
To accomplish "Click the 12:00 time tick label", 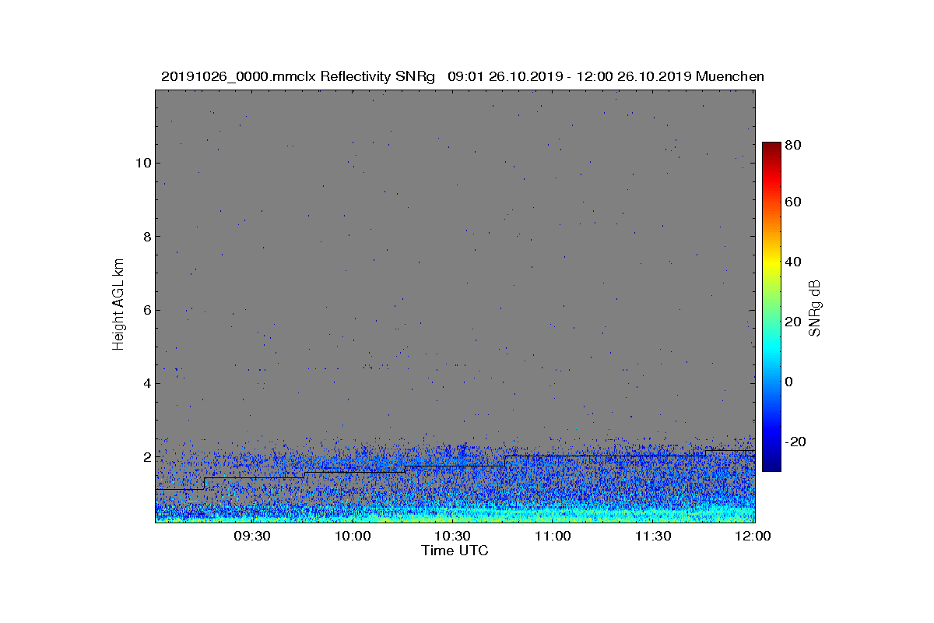I will (x=753, y=536).
